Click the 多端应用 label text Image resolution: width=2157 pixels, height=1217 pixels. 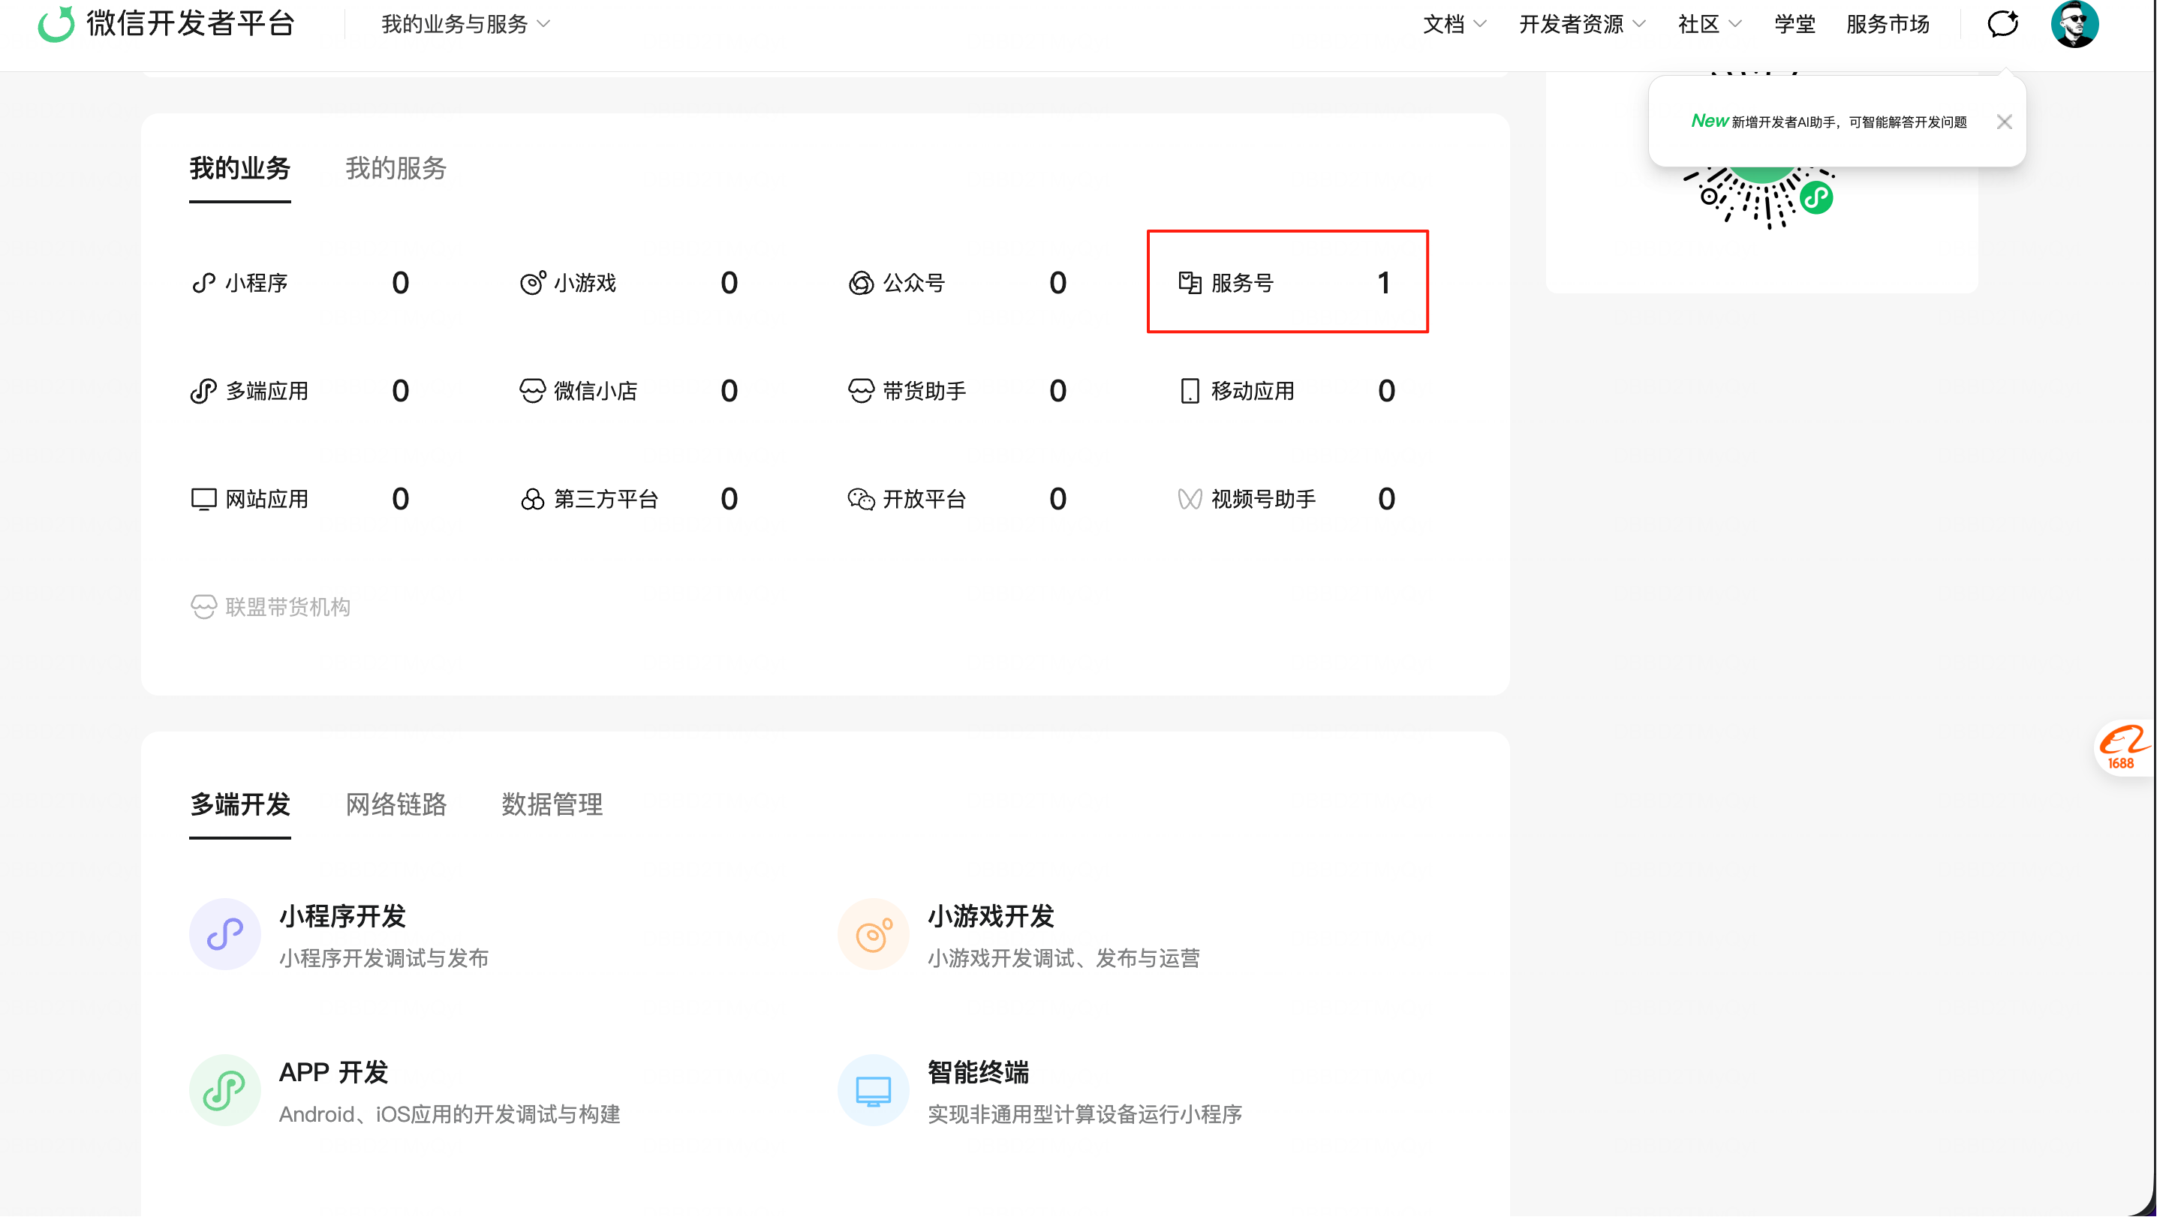266,391
